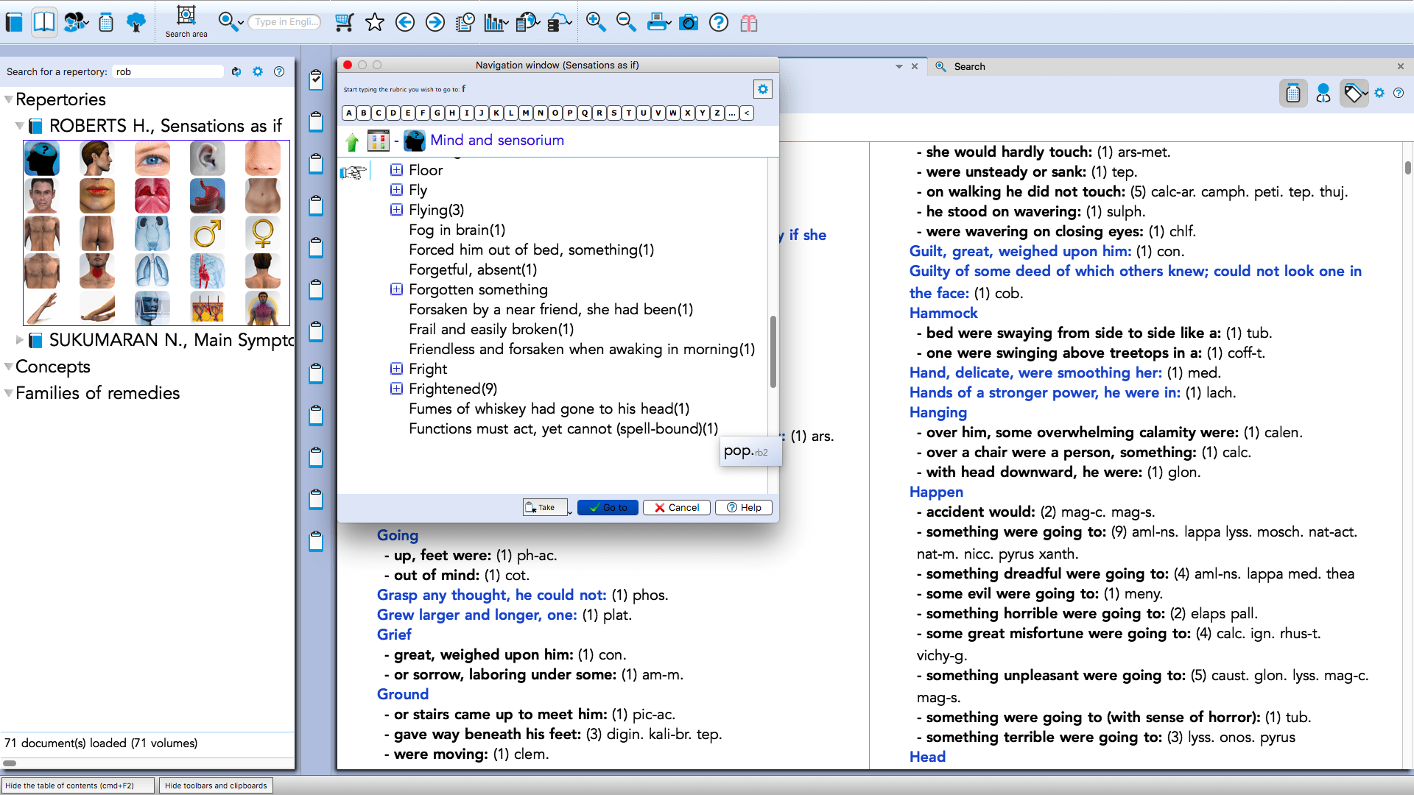Click the green up arrow in navigation window
1414x795 pixels.
coord(352,141)
